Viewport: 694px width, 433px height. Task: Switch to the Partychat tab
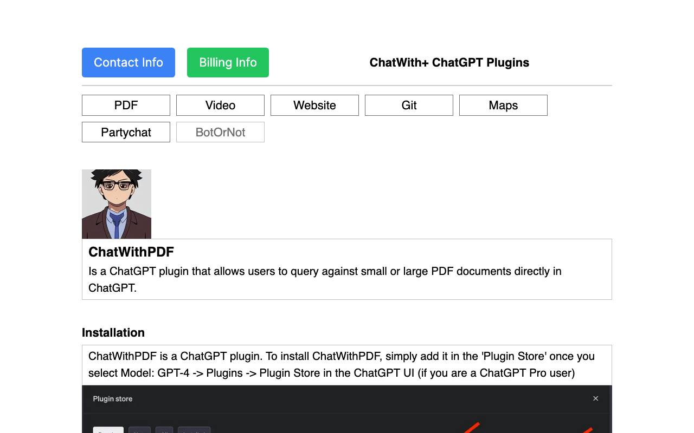point(126,132)
